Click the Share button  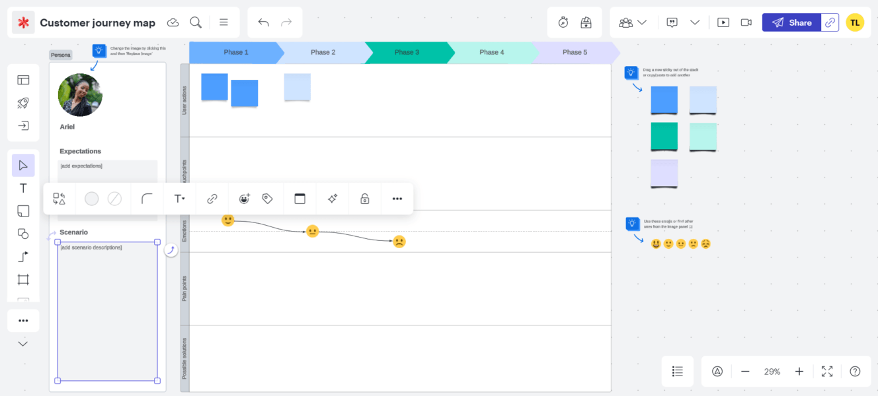(791, 22)
